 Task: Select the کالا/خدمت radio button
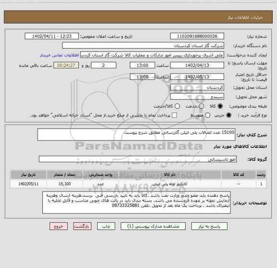(177, 106)
